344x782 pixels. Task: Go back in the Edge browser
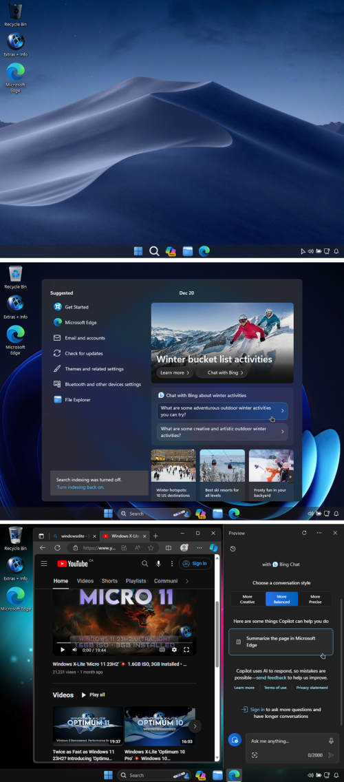(43, 547)
